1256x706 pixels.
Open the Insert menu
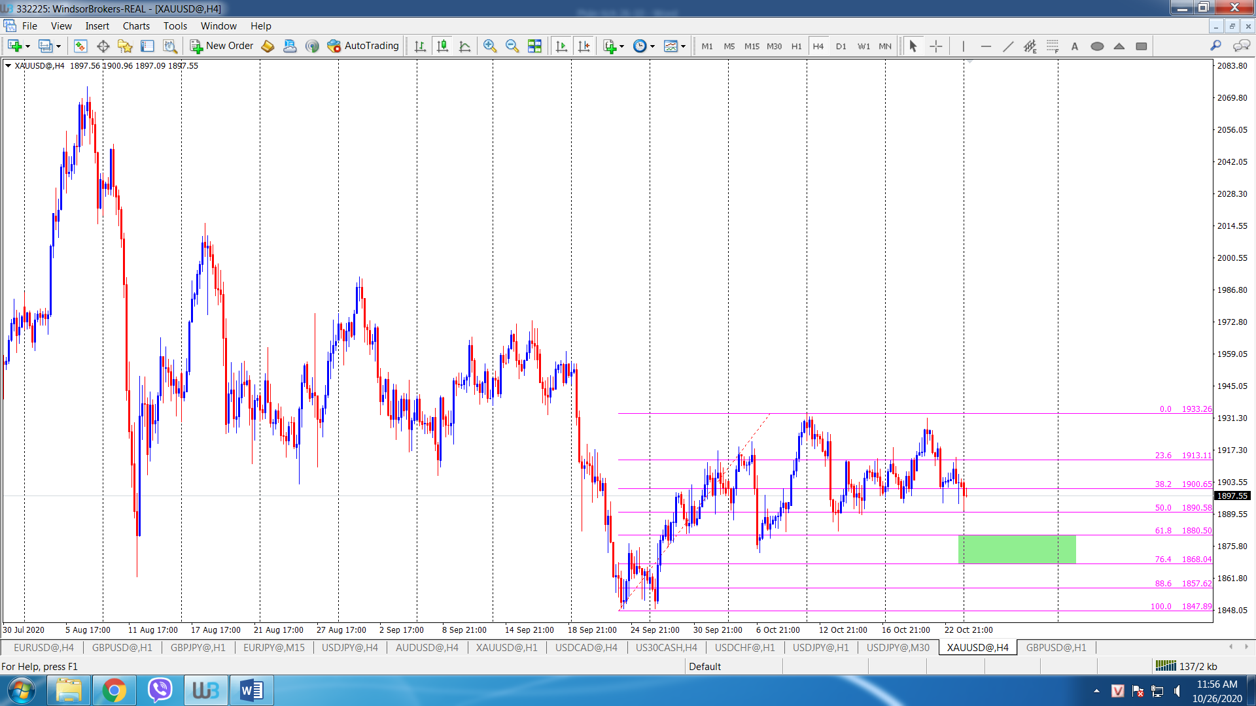pos(97,26)
